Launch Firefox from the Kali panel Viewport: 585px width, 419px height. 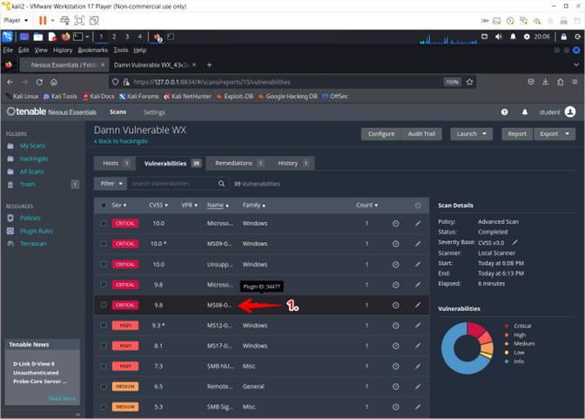tap(65, 37)
